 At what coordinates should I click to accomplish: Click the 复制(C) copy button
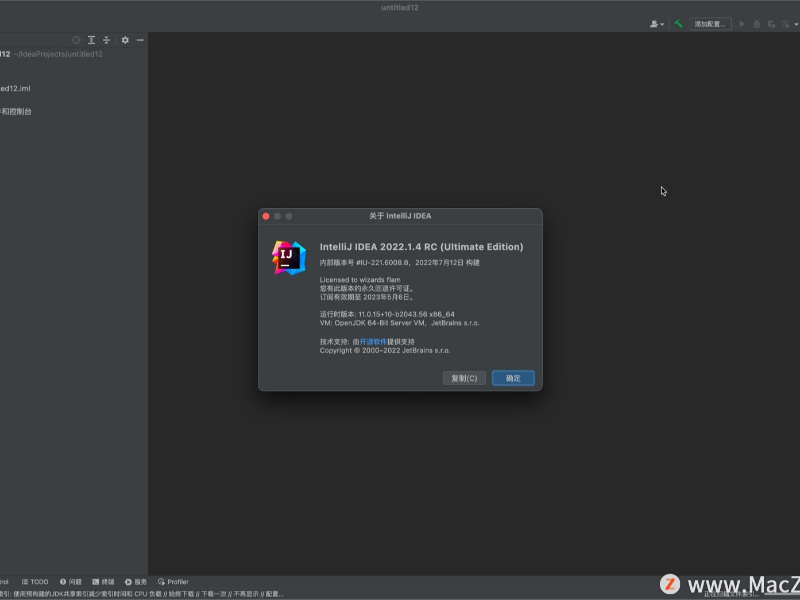(464, 378)
